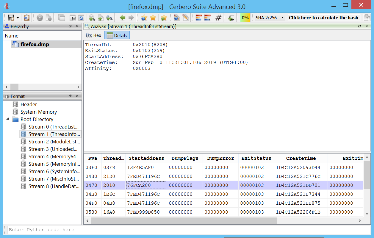Click the green curved arrow toolbar icon
This screenshot has width=374, height=238.
pyautogui.click(x=231, y=18)
